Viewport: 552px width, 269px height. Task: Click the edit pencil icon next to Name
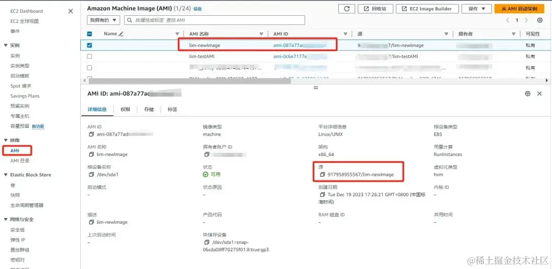coord(121,34)
